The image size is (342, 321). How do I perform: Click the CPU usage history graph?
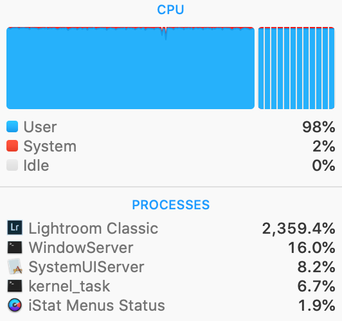[130, 68]
